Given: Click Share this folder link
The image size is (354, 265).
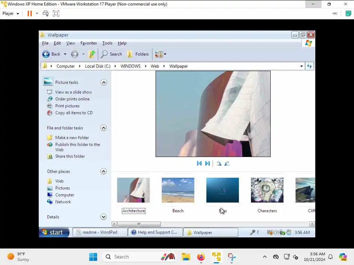Looking at the screenshot, I should pos(70,156).
